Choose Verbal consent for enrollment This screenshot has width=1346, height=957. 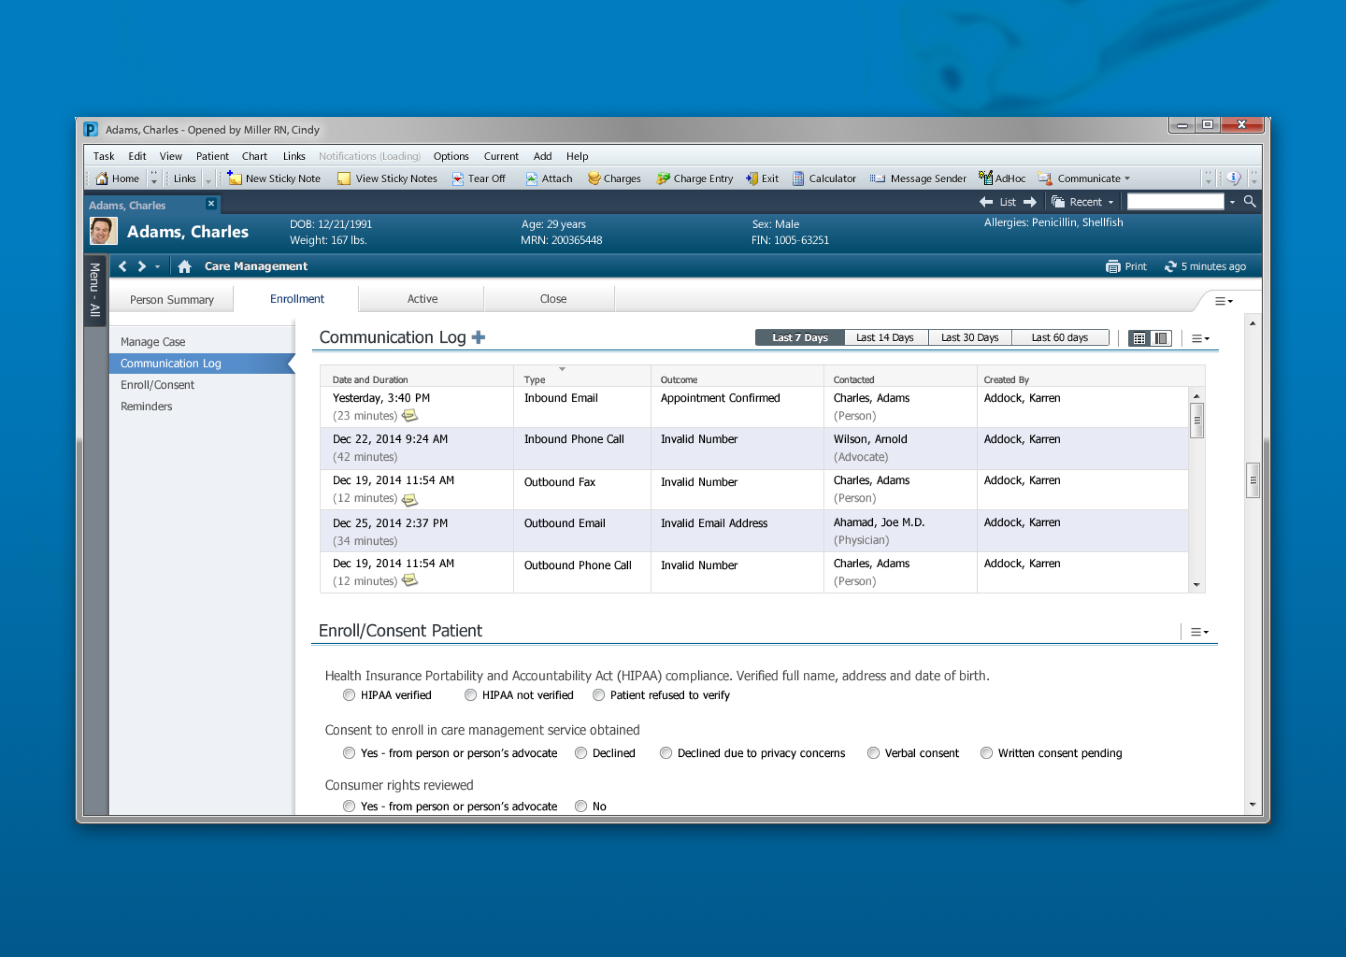click(873, 752)
